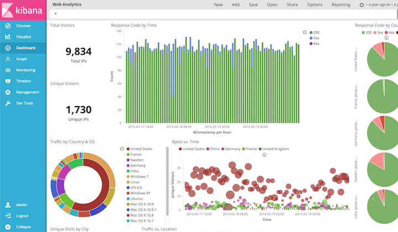
Task: Click Open in the top menu
Action: (272, 4)
